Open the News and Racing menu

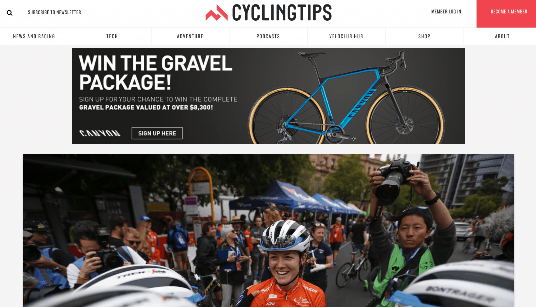pyautogui.click(x=34, y=36)
